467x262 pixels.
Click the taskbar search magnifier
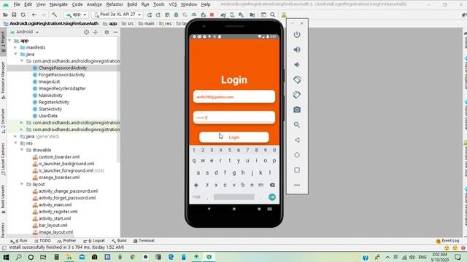pos(18,257)
